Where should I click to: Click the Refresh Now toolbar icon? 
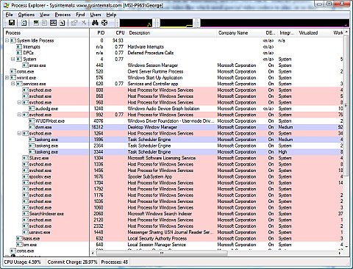(x=24, y=23)
